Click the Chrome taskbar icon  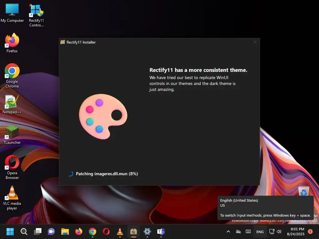(x=92, y=232)
